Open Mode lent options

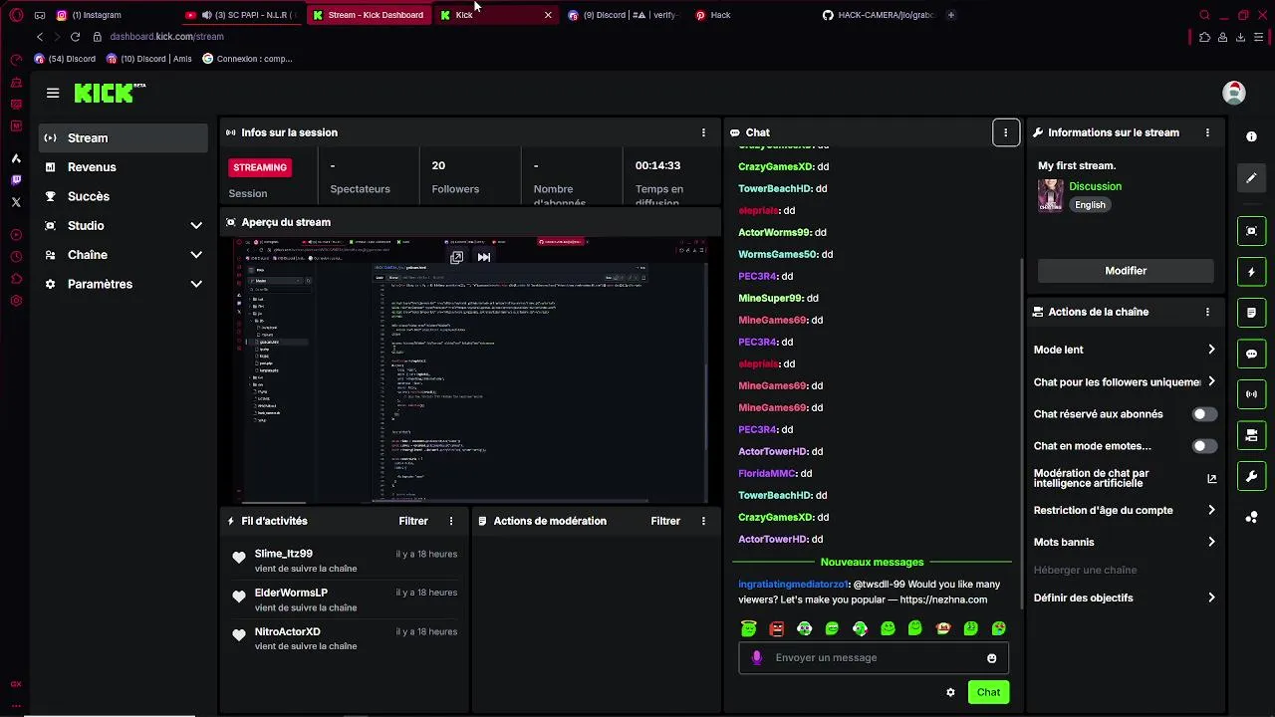[1125, 350]
